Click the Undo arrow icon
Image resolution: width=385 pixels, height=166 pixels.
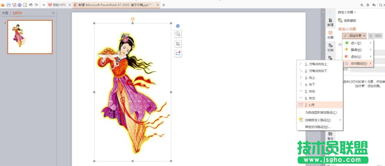pyautogui.click(x=30, y=5)
